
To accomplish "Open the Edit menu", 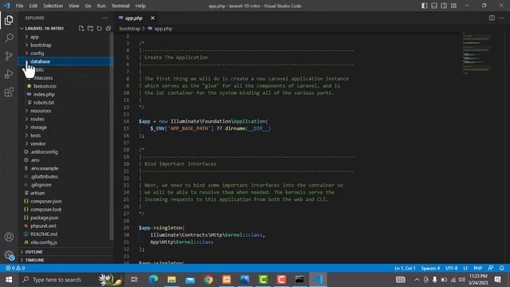I will tap(33, 6).
